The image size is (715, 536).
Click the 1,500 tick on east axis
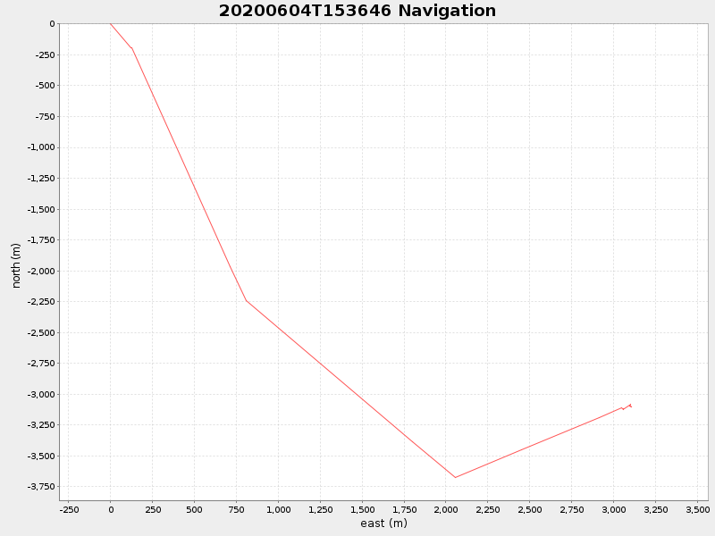click(x=363, y=509)
